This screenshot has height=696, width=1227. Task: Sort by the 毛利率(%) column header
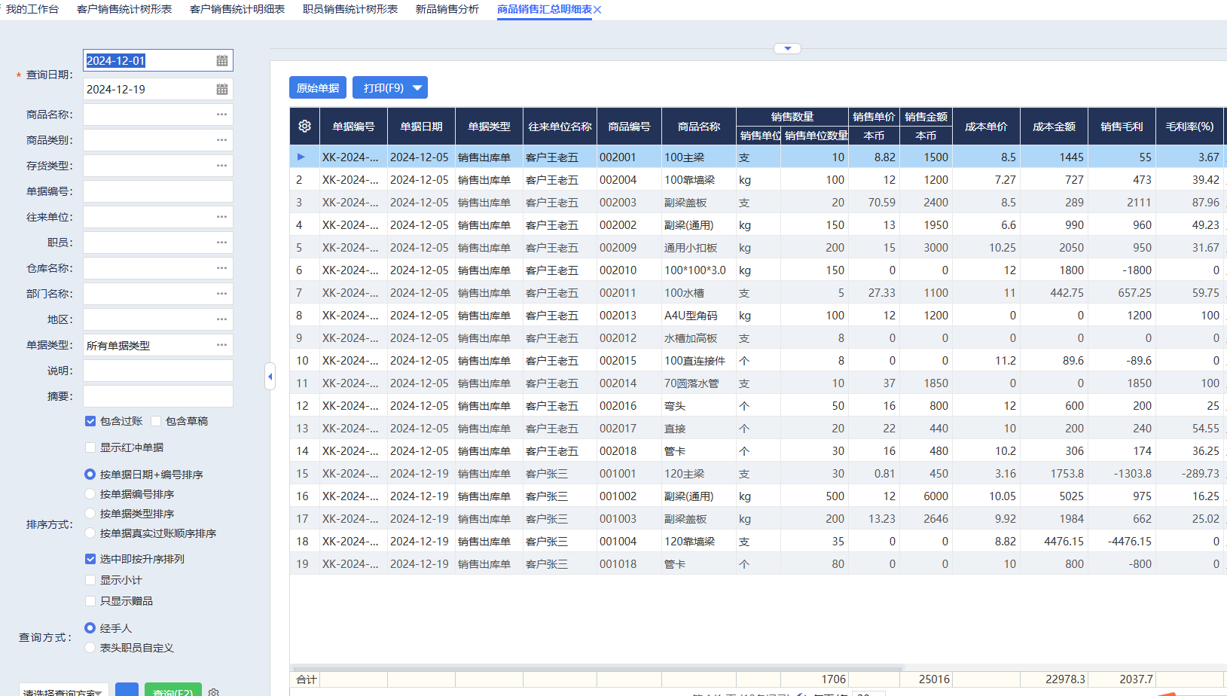click(x=1190, y=127)
